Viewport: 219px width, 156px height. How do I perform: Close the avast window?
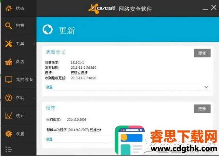(x=214, y=8)
